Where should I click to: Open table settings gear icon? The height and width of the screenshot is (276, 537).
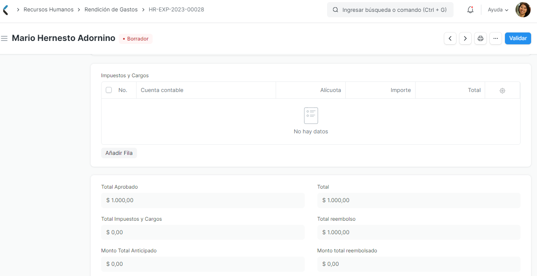502,90
